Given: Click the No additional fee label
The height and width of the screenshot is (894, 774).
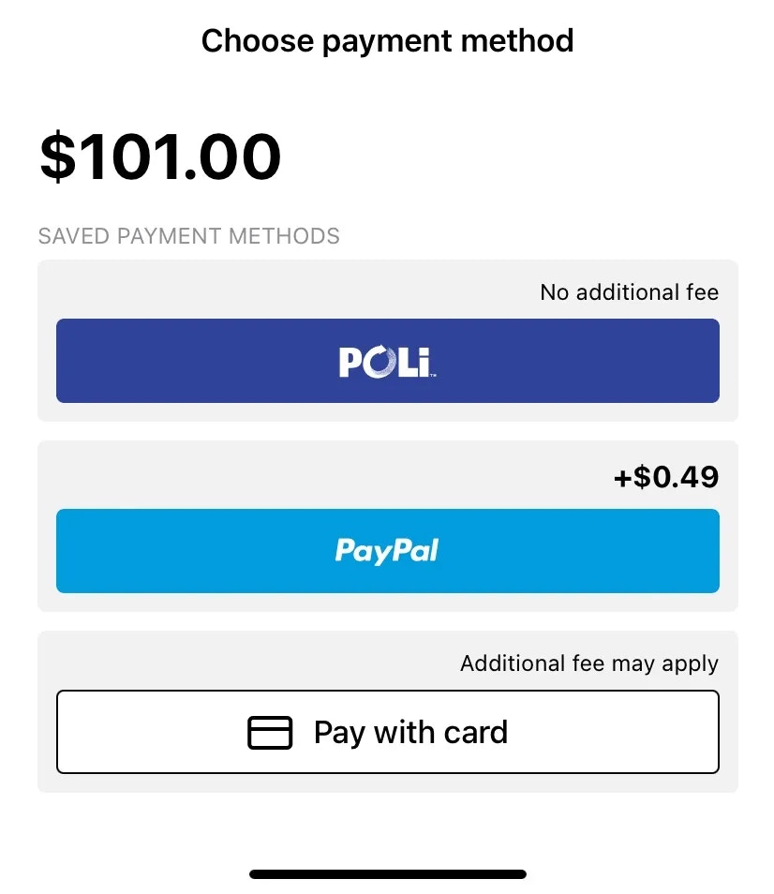Looking at the screenshot, I should click(630, 292).
